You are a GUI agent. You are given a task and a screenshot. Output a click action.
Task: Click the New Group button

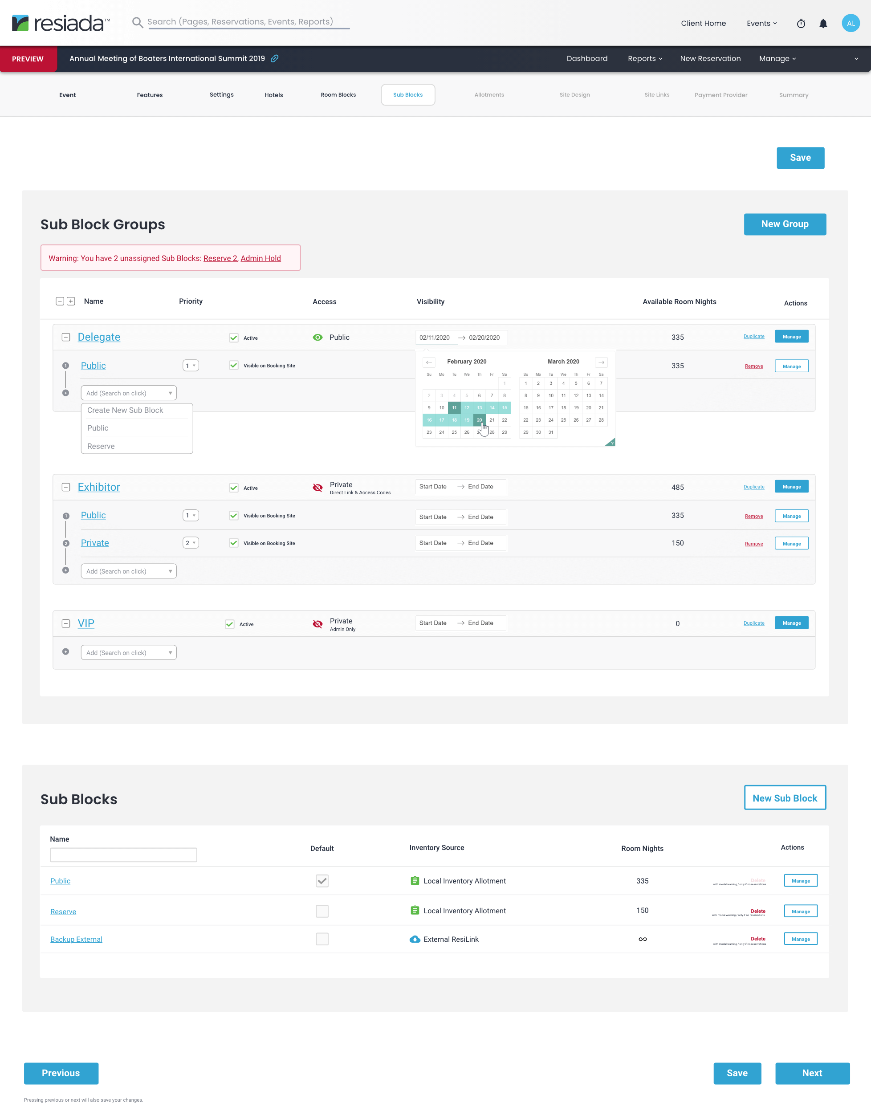click(x=784, y=224)
